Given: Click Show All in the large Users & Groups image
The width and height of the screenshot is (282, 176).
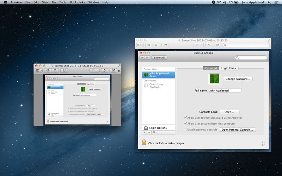Looking at the screenshot, I should tap(159, 58).
